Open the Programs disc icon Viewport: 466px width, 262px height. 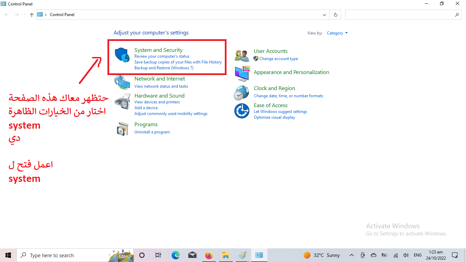(x=122, y=128)
